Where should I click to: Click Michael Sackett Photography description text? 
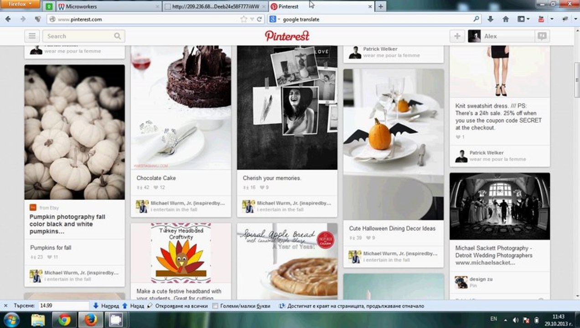tap(494, 256)
